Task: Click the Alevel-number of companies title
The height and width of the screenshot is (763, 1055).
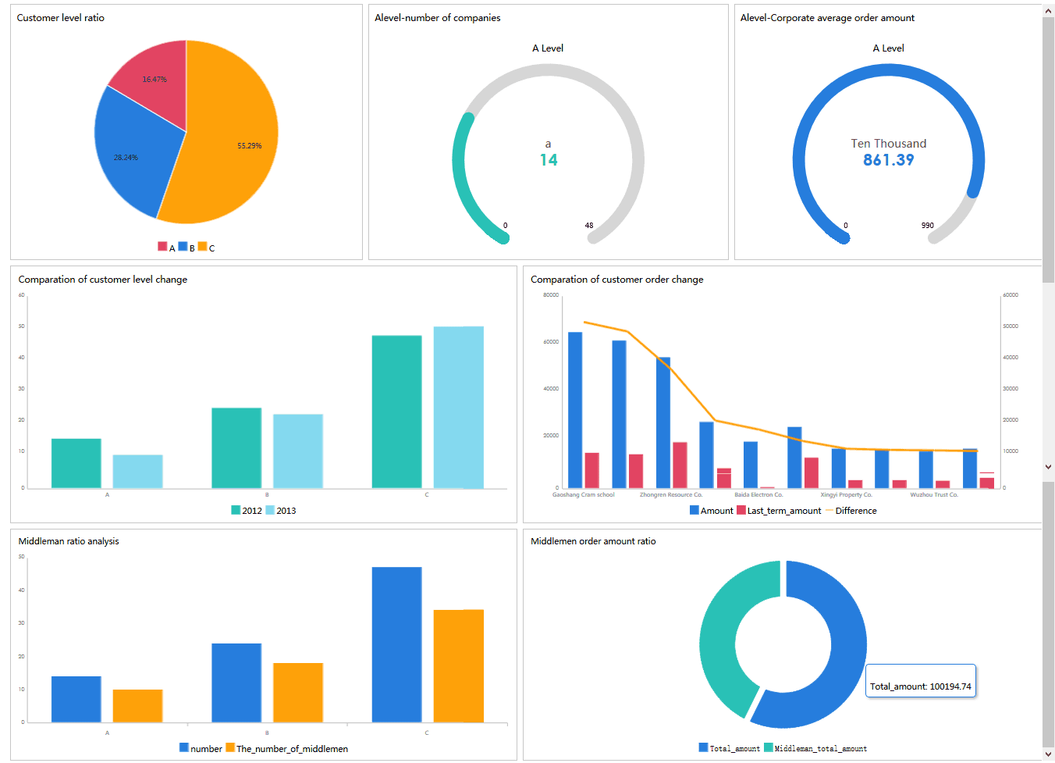Action: click(x=438, y=18)
